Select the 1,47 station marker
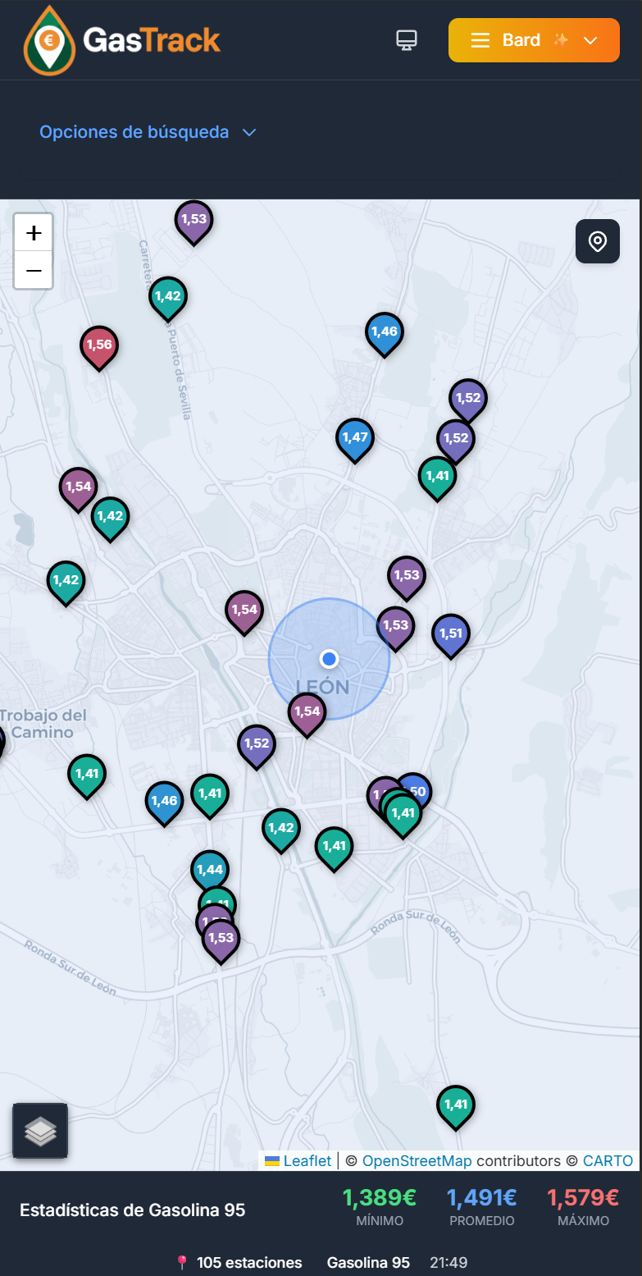Image resolution: width=642 pixels, height=1276 pixels. tap(355, 439)
